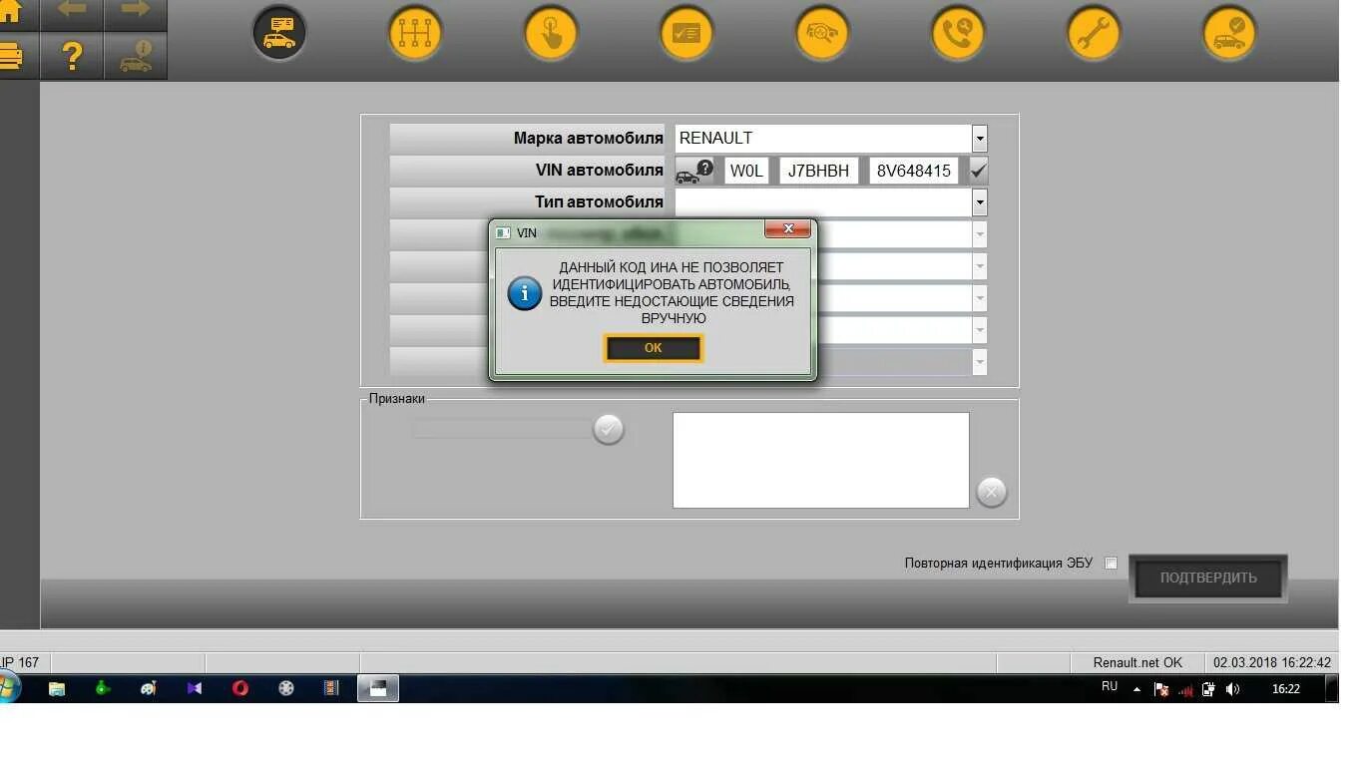
Task: Click OK in the VIN dialog
Action: (654, 348)
